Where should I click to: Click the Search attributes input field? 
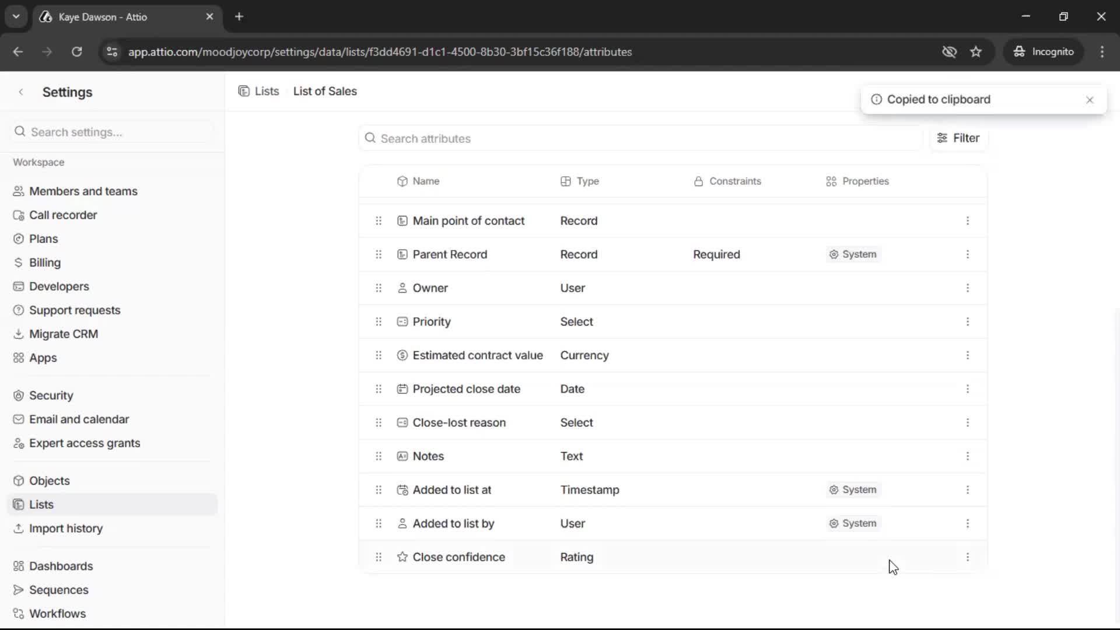[583, 138]
